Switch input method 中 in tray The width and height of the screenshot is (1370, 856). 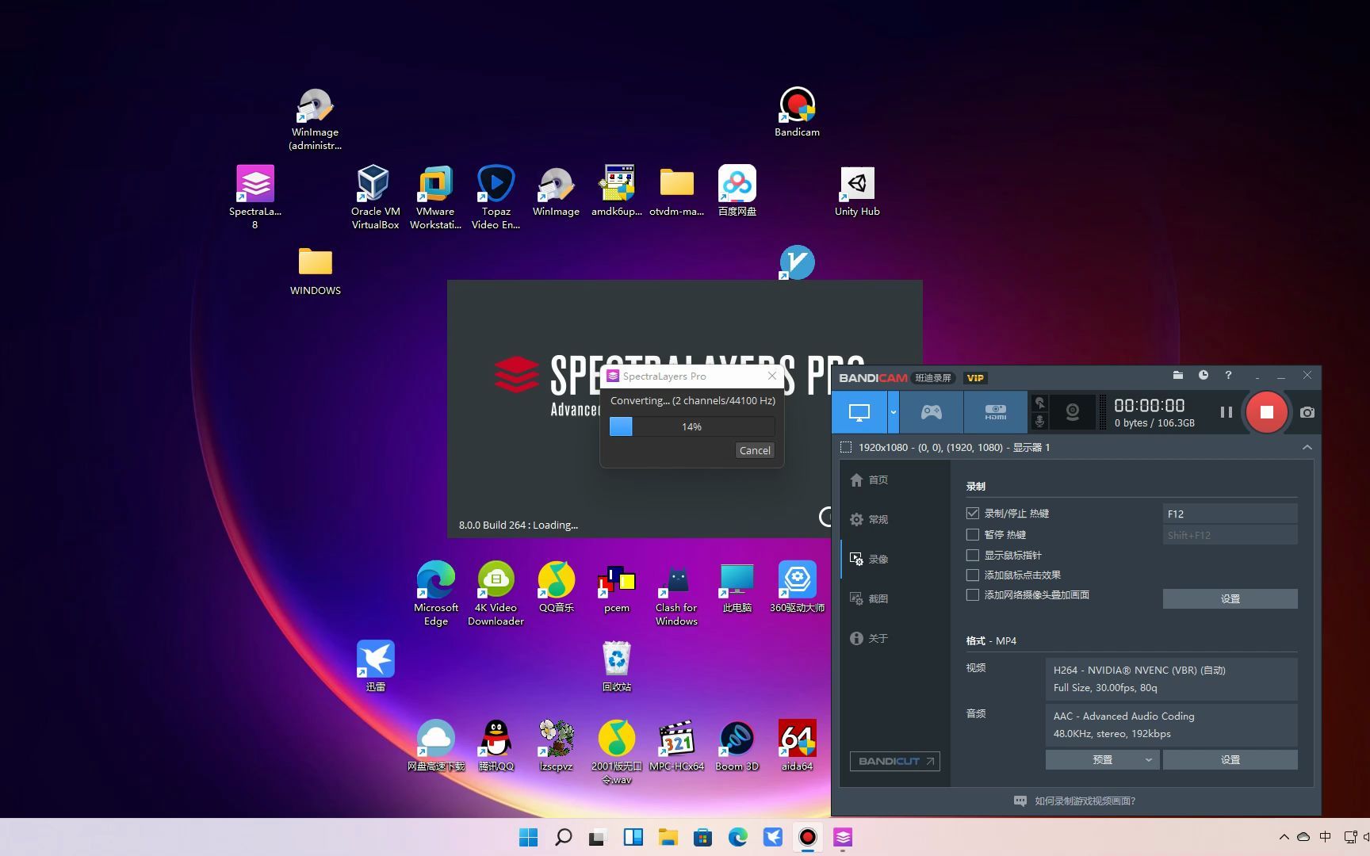point(1325,837)
